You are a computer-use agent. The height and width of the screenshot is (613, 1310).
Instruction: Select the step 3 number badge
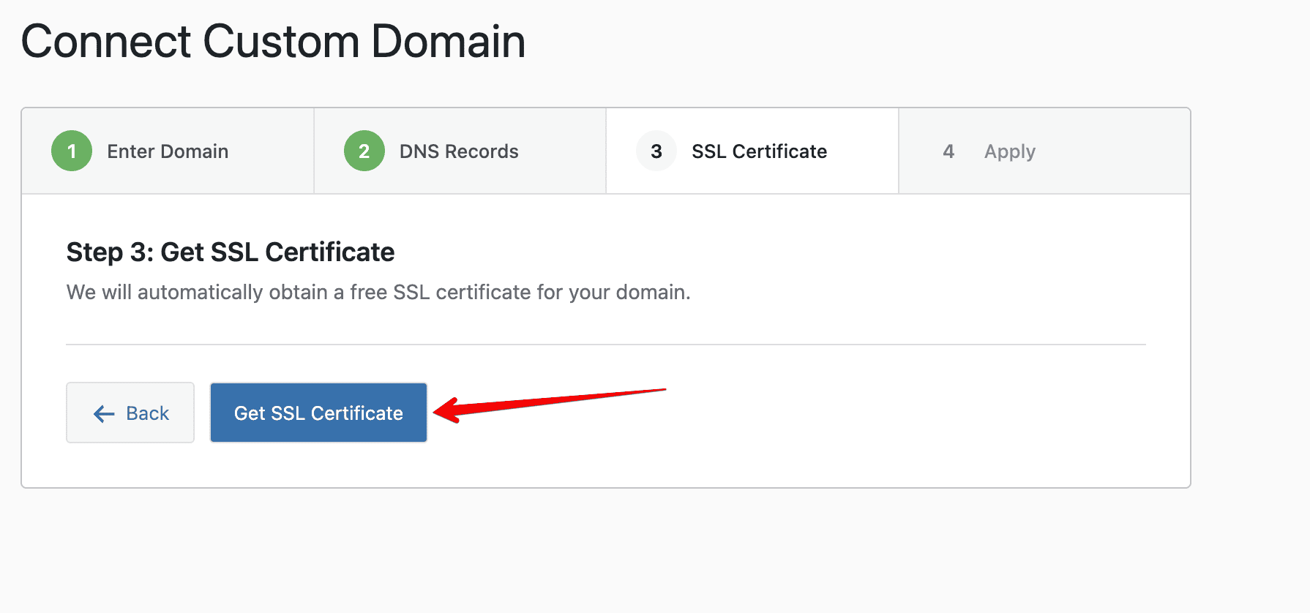(656, 151)
